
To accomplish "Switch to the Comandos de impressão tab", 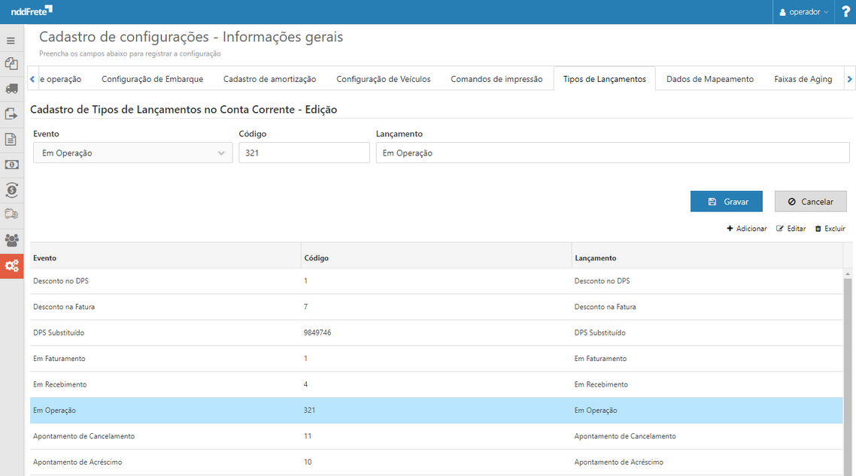I will [x=496, y=78].
